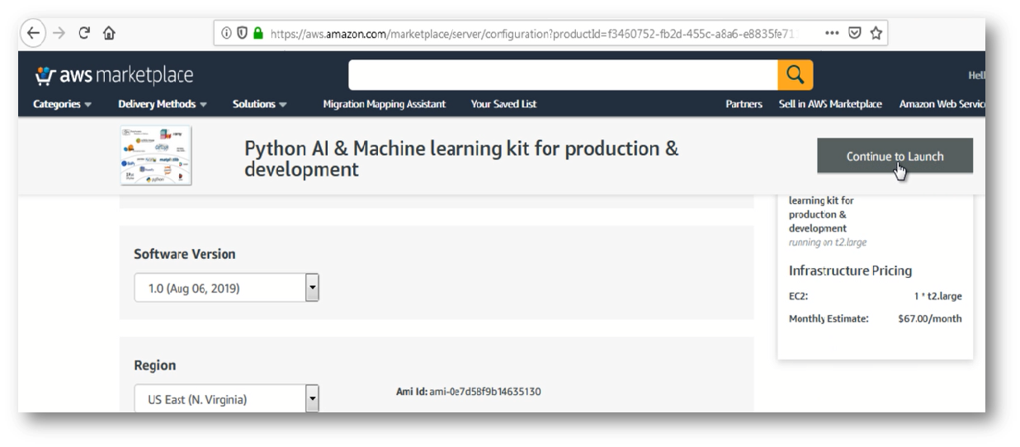Click the Region section label
This screenshot has width=1020, height=447.
pyautogui.click(x=154, y=365)
